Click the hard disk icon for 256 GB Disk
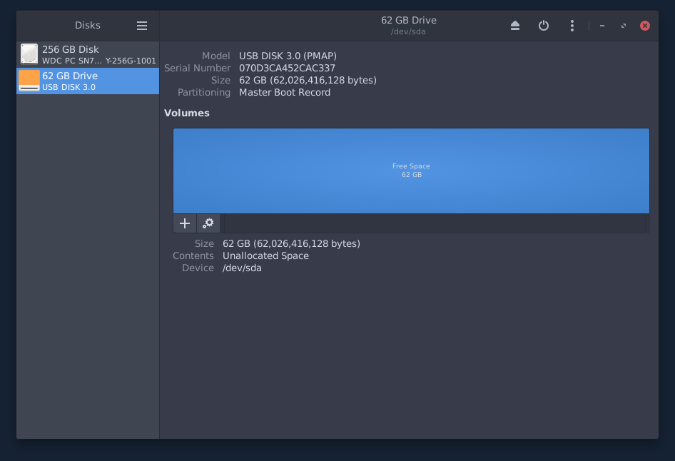The height and width of the screenshot is (461, 675). click(x=29, y=54)
